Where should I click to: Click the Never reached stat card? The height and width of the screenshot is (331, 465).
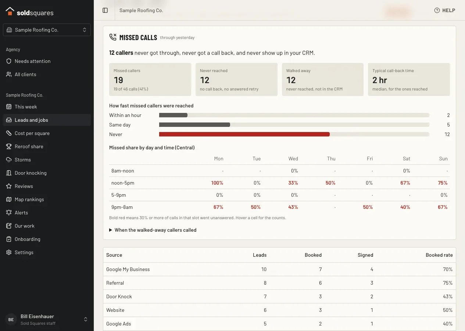click(236, 79)
